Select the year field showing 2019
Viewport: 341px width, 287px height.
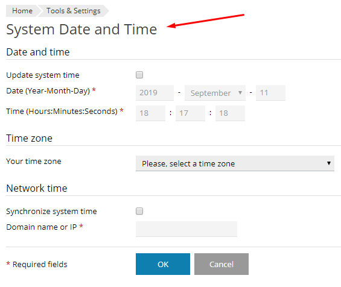tap(155, 93)
